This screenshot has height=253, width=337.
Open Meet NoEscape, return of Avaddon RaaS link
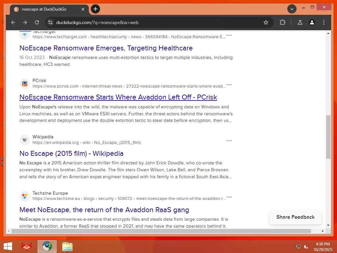pyautogui.click(x=104, y=210)
